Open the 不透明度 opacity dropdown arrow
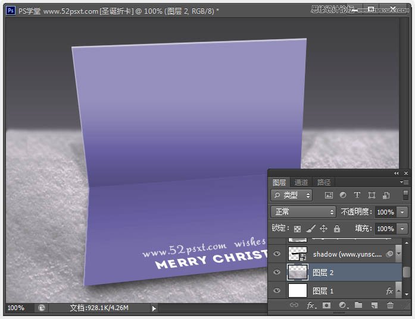 coord(402,212)
